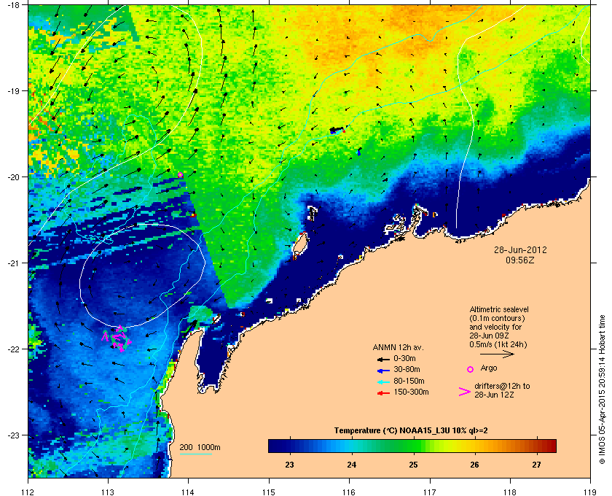Click the colorbar tick label 26
612x496 pixels.
click(x=474, y=465)
